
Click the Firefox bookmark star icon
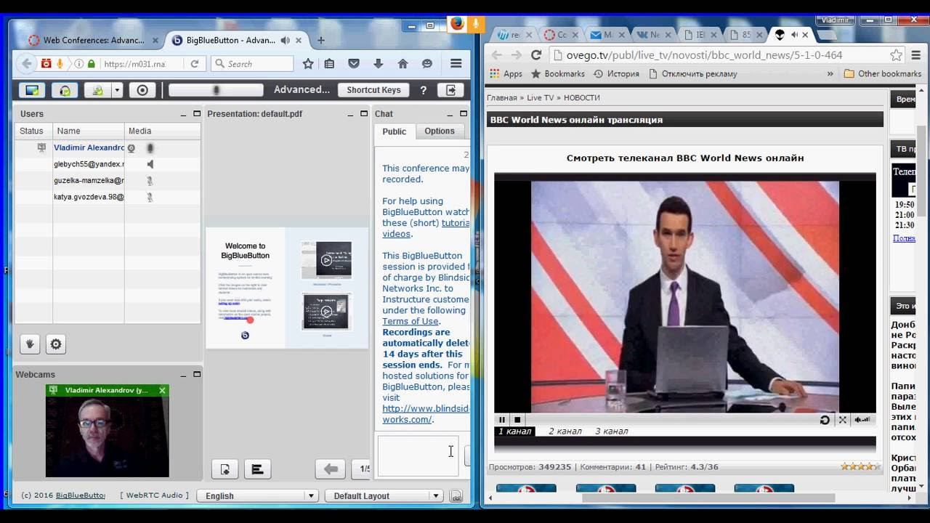(x=308, y=64)
